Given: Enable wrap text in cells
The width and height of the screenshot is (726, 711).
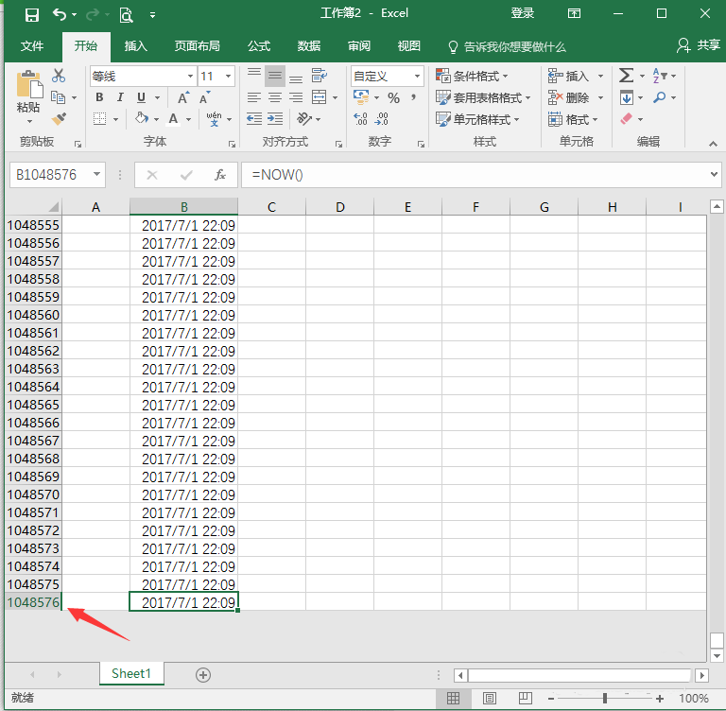Looking at the screenshot, I should 319,76.
